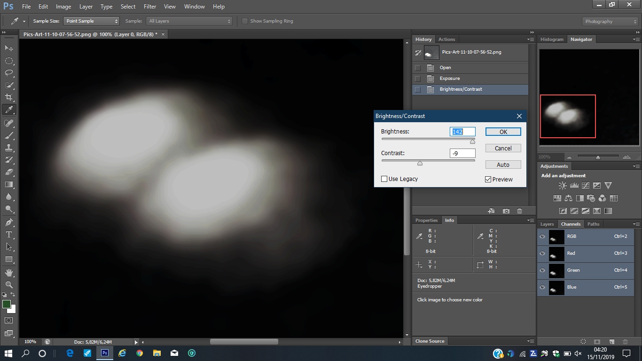Select the Hand tool

pyautogui.click(x=9, y=273)
